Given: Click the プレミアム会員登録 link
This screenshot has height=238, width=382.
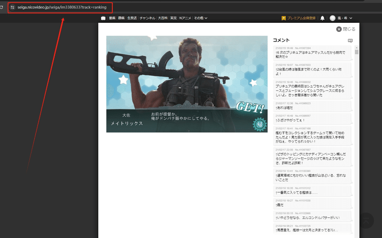Looking at the screenshot, I should 298,18.
